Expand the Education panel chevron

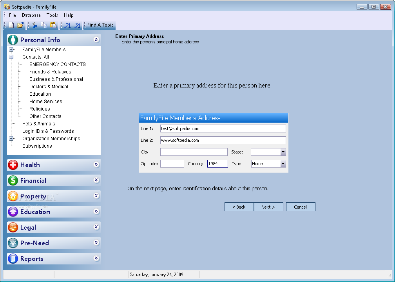coord(96,211)
